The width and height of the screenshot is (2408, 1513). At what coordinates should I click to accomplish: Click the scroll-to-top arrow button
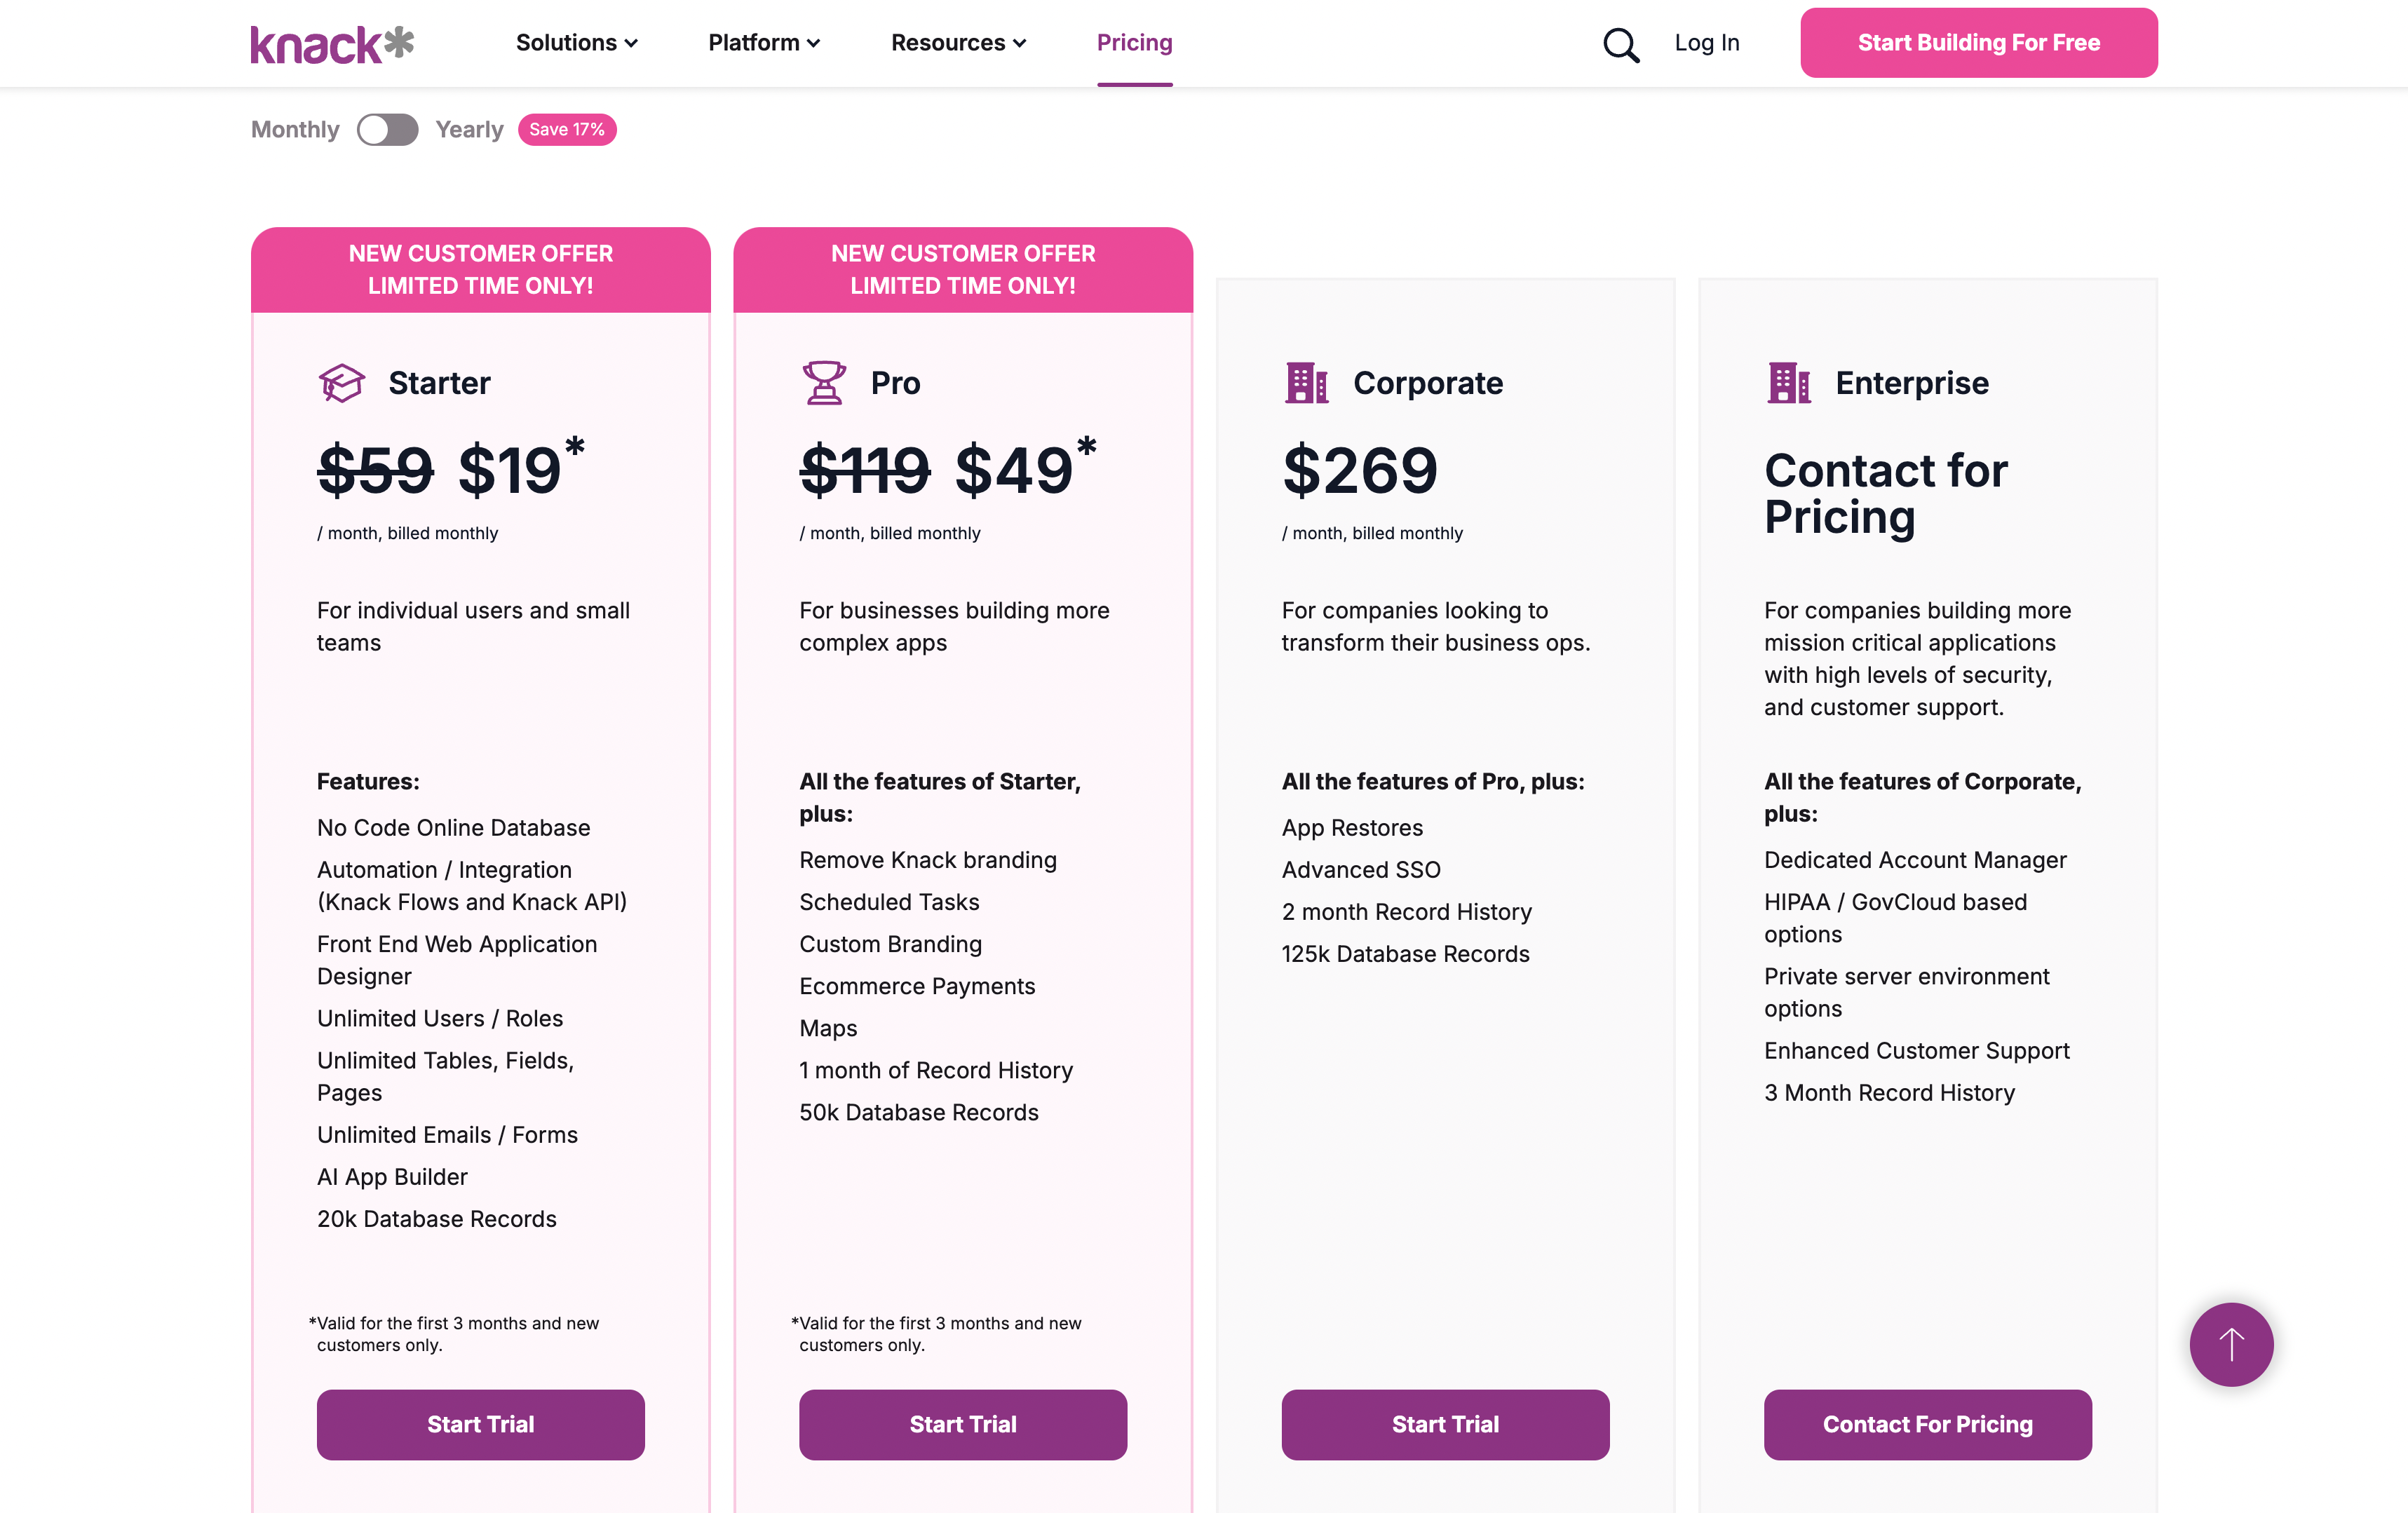2231,1344
